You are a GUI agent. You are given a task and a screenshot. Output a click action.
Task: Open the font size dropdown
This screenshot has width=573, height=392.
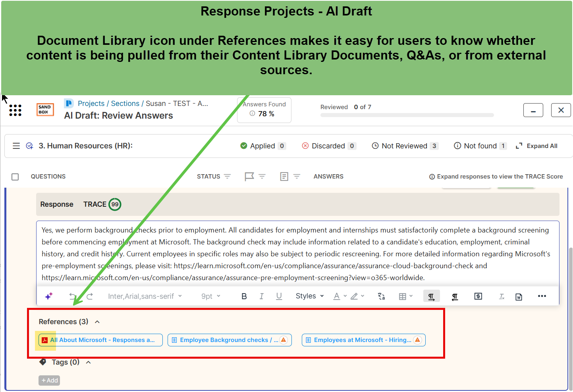click(211, 296)
